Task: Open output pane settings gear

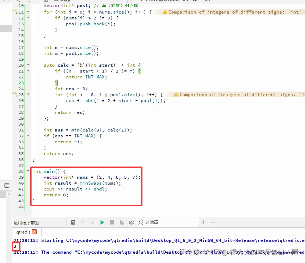Action: click(x=131, y=222)
